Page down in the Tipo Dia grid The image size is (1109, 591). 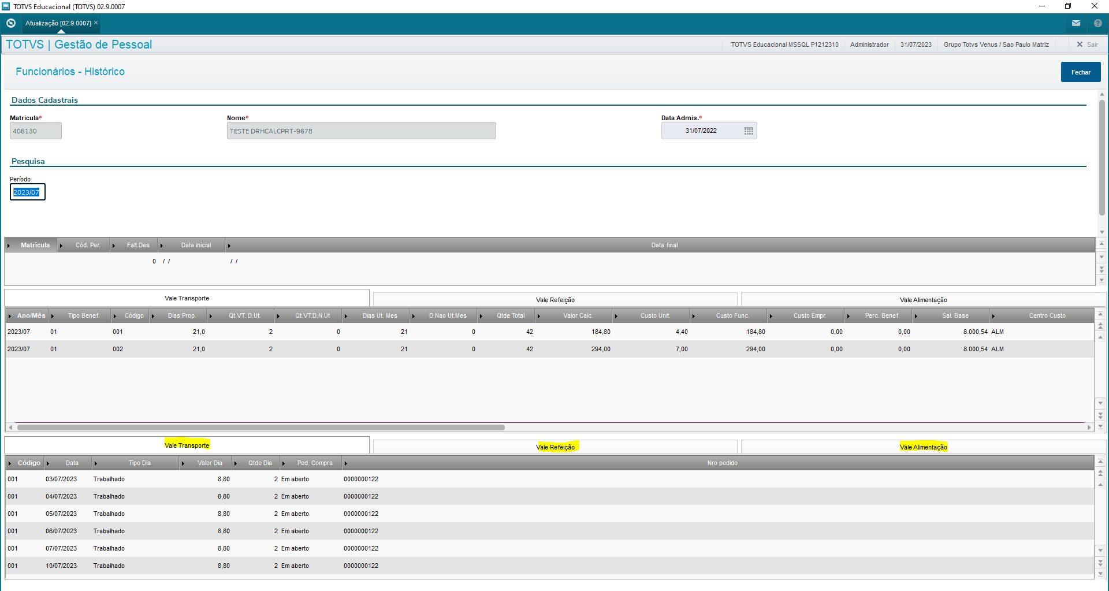(x=1101, y=562)
